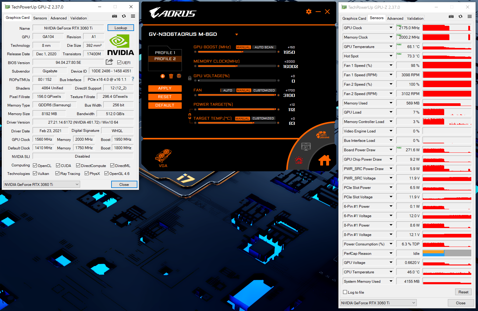
Task: Click the GPU Boost slider handle
Action: [243, 52]
